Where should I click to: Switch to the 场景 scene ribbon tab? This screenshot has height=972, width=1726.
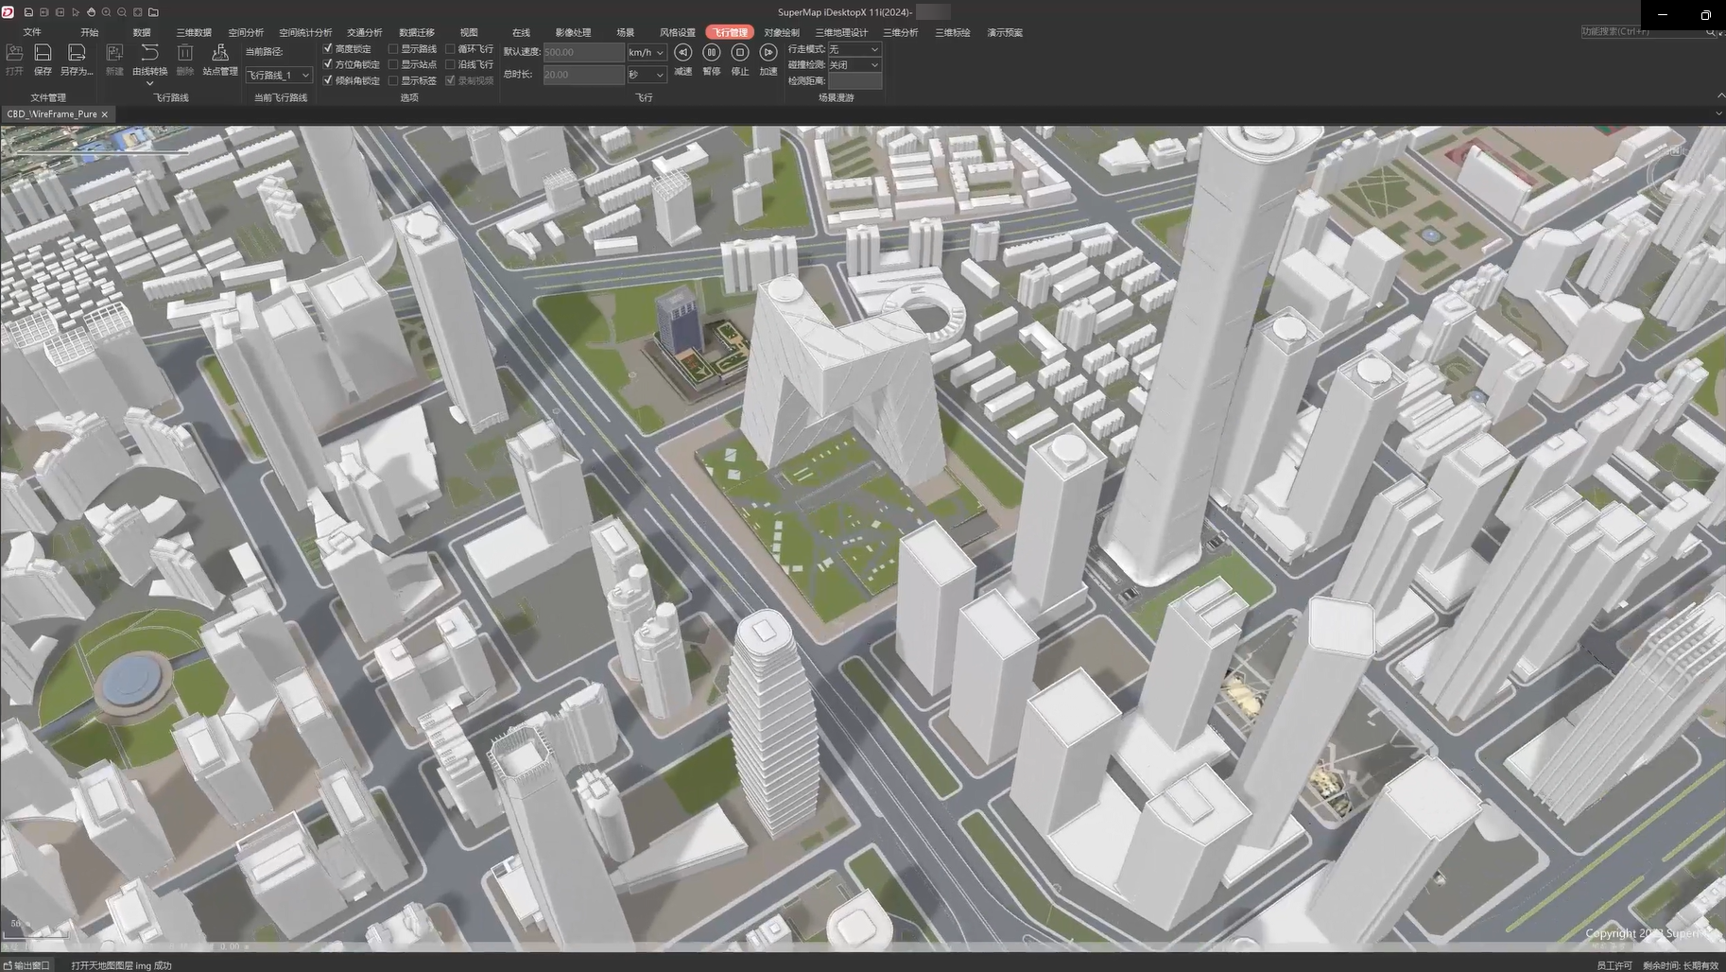(625, 32)
